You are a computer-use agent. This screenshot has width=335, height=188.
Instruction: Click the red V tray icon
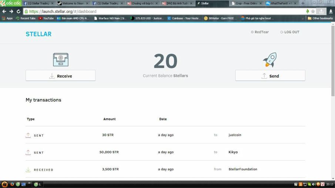point(323,184)
